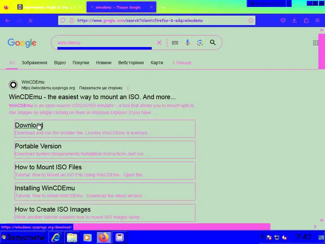The image size is (325, 244).
Task: Click the taskbar clock showing 7:47
Action: pos(304,237)
